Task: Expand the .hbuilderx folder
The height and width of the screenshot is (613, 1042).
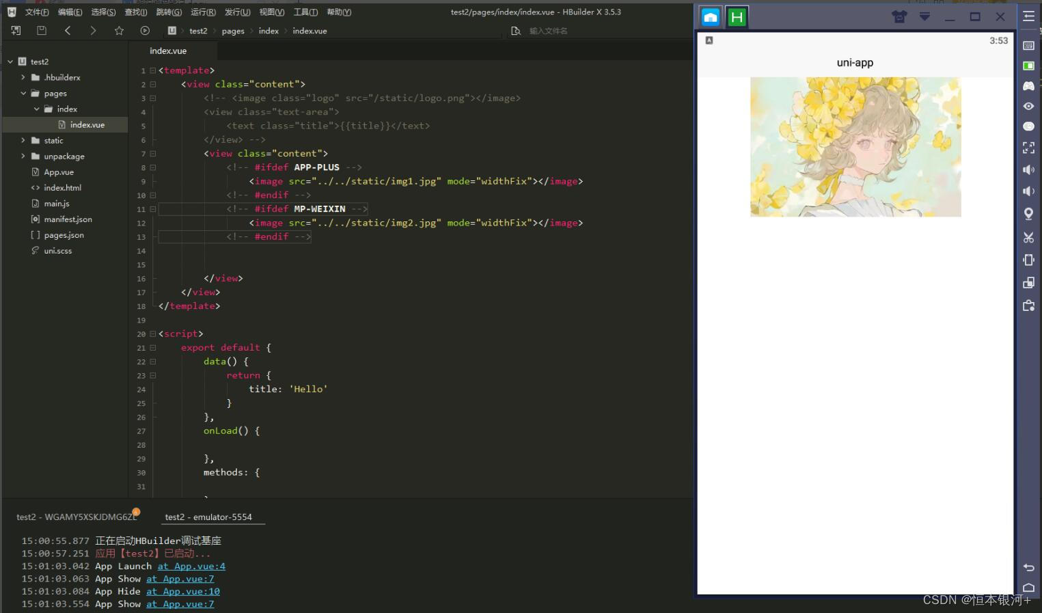Action: [x=23, y=77]
